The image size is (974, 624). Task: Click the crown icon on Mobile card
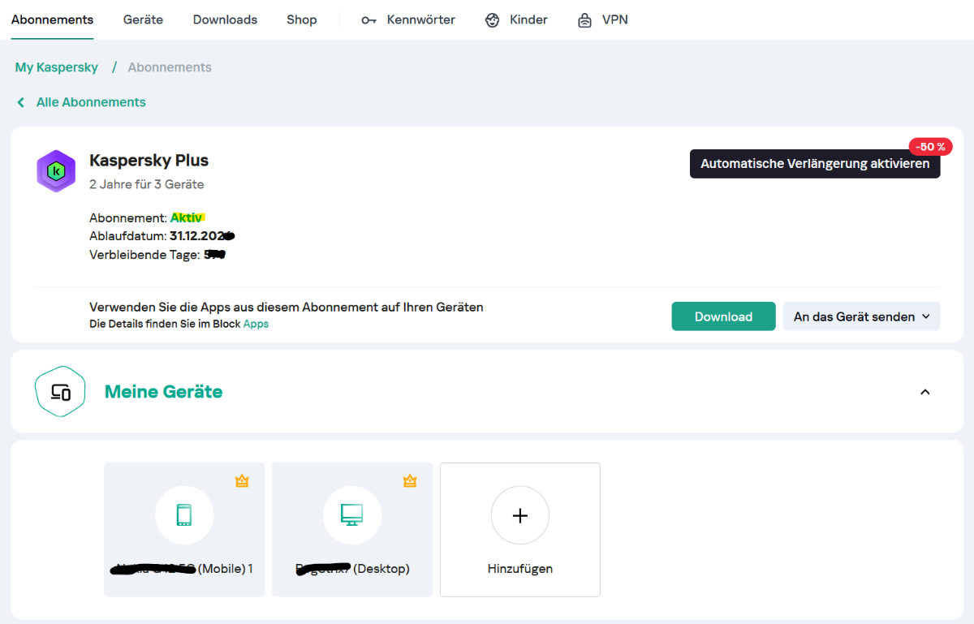point(242,481)
